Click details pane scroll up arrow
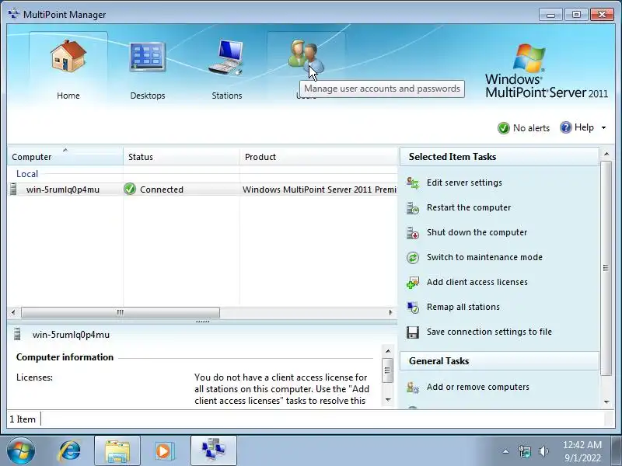The image size is (622, 466). (x=388, y=351)
